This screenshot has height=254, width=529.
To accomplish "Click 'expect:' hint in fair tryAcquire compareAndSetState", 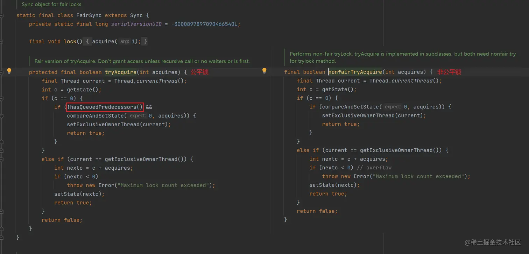I will pos(137,116).
